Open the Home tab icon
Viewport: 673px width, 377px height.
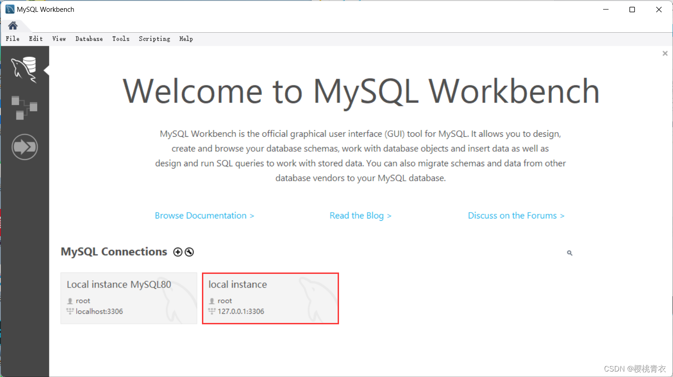click(x=13, y=25)
